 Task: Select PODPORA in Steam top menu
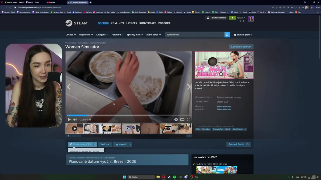164,23
